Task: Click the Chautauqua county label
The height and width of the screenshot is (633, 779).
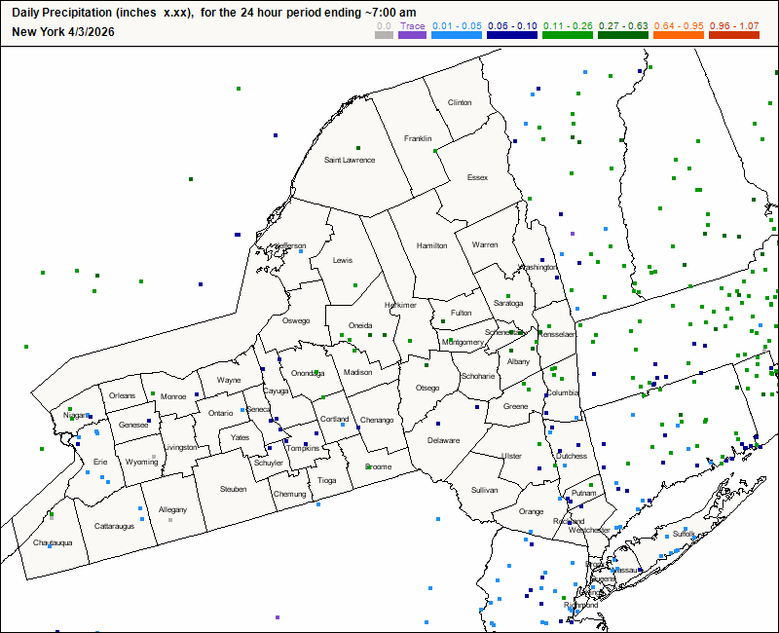Action: click(54, 542)
